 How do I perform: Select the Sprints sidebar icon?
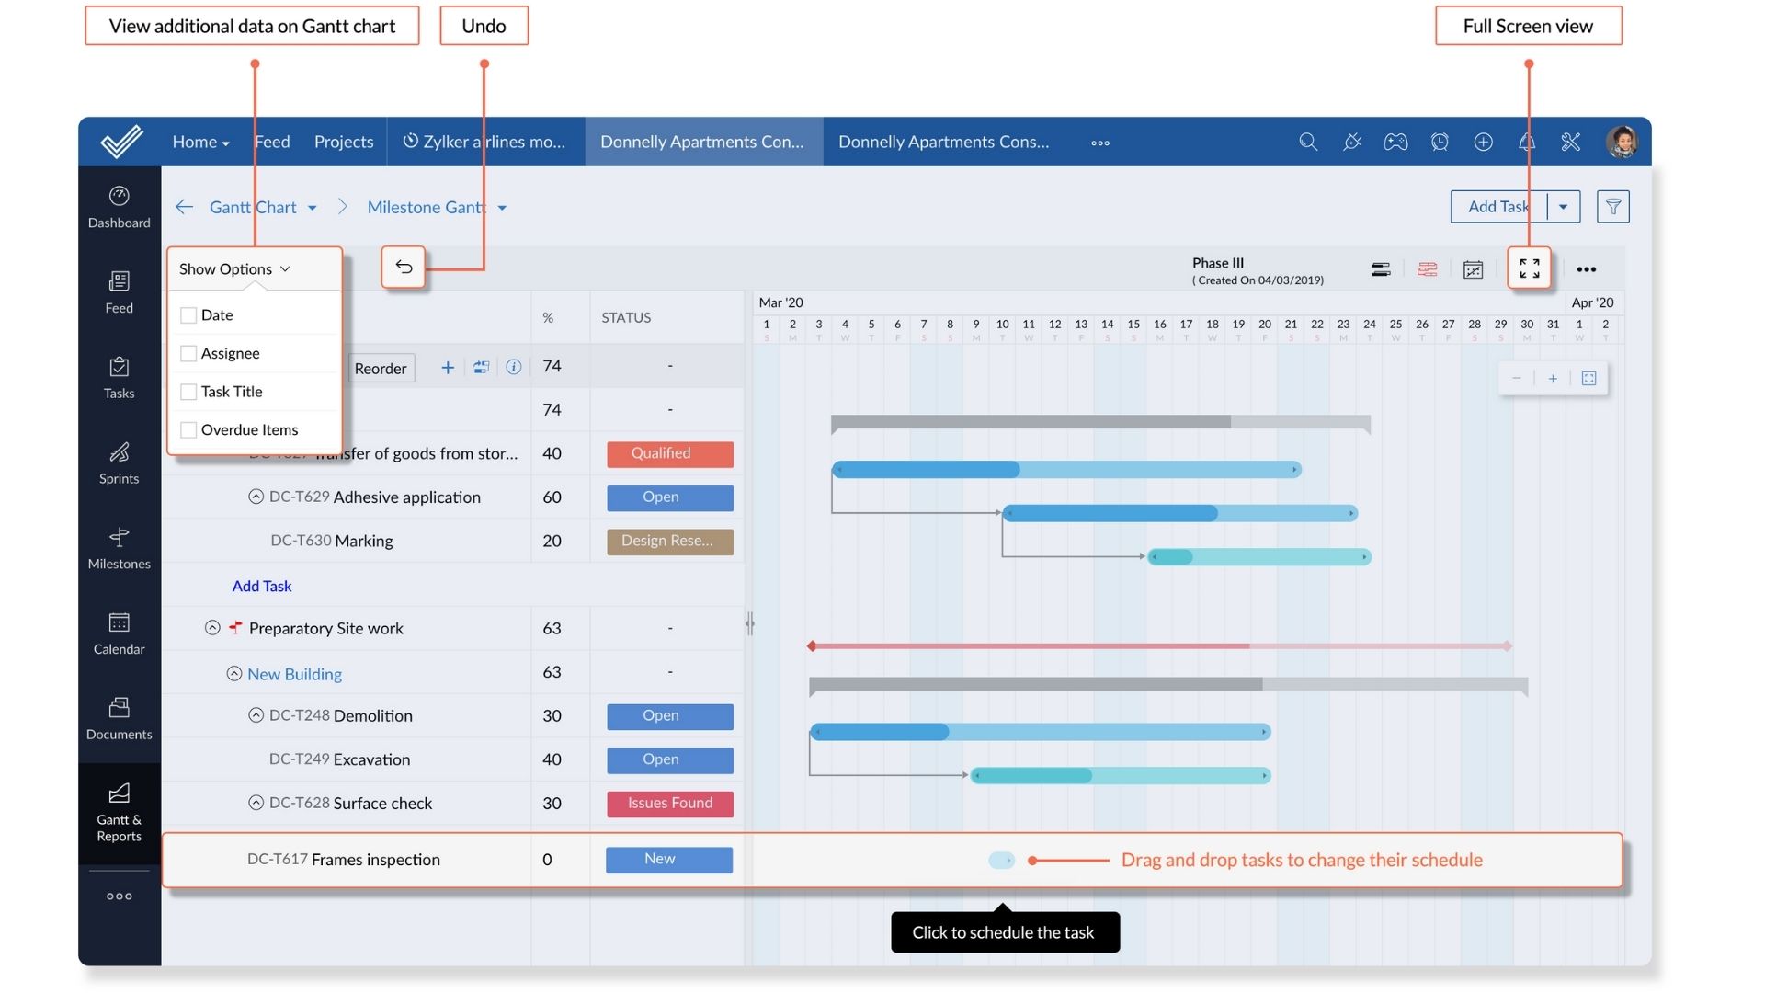coord(119,464)
